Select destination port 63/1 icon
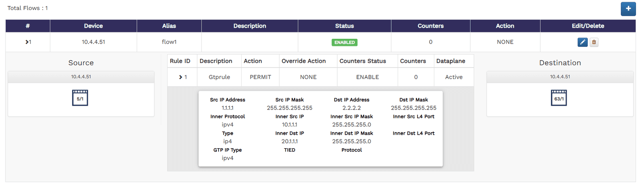The width and height of the screenshot is (640, 187). click(x=559, y=98)
